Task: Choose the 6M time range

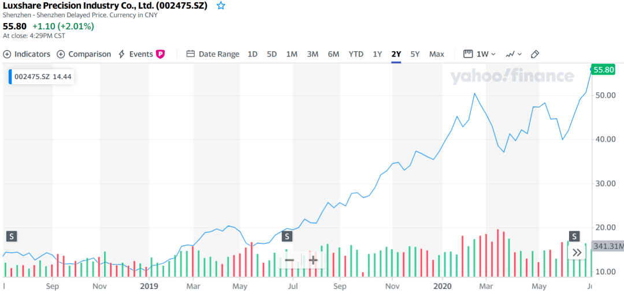Action: click(333, 54)
